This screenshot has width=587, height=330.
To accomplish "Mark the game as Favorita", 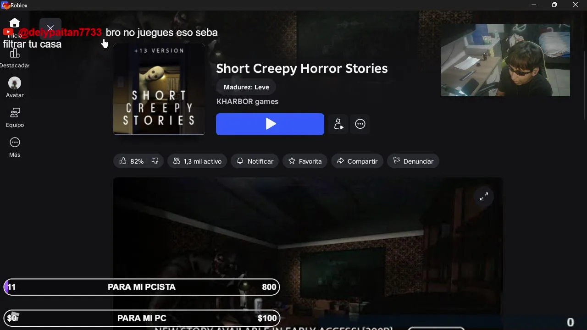I will pos(305,161).
